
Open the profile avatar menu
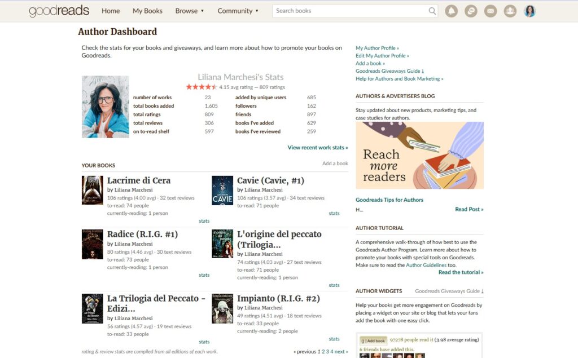pyautogui.click(x=529, y=11)
